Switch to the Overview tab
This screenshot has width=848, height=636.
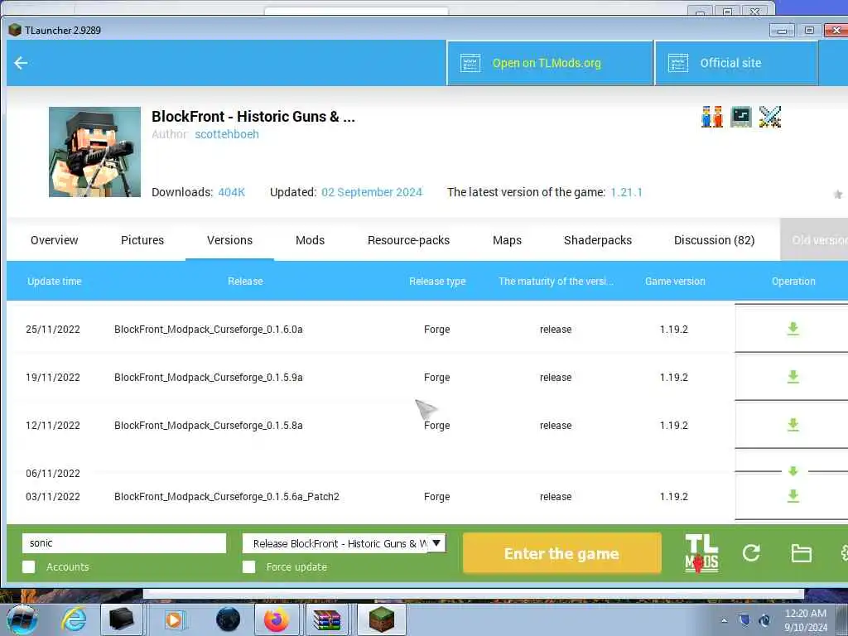(54, 240)
